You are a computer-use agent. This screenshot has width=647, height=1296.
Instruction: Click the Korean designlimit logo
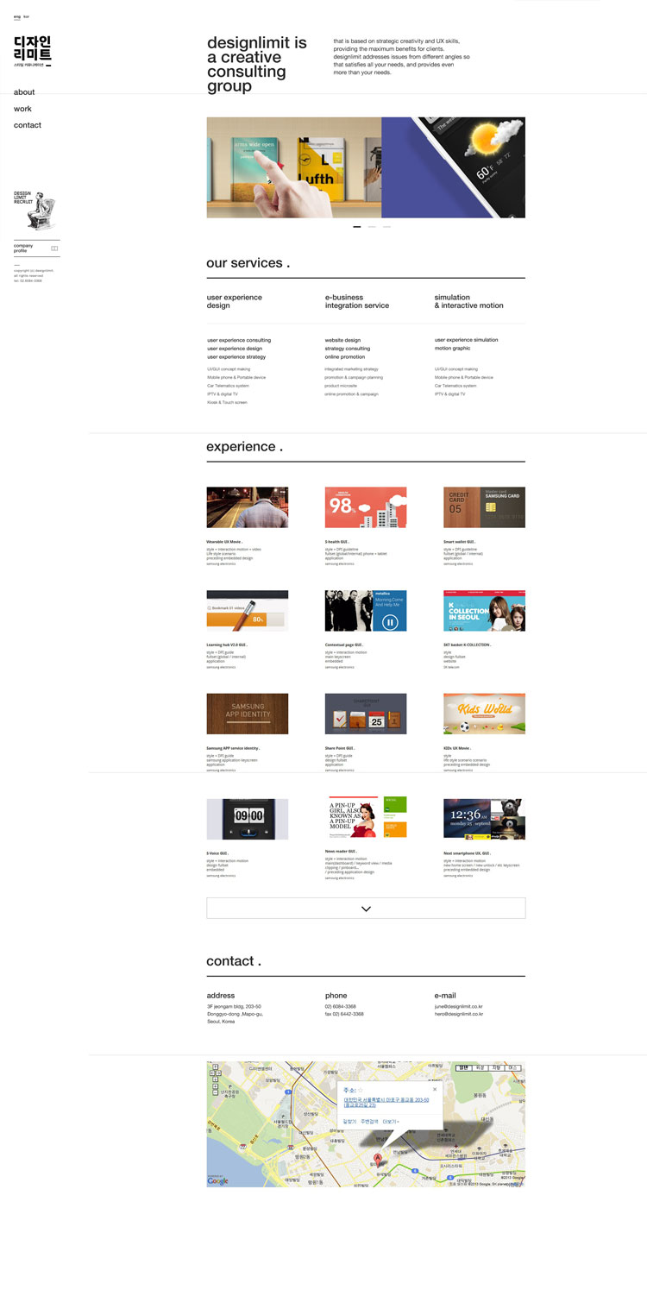point(33,50)
